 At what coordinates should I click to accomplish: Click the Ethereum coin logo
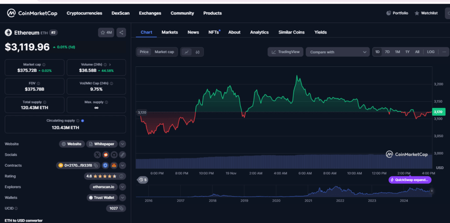(8, 33)
